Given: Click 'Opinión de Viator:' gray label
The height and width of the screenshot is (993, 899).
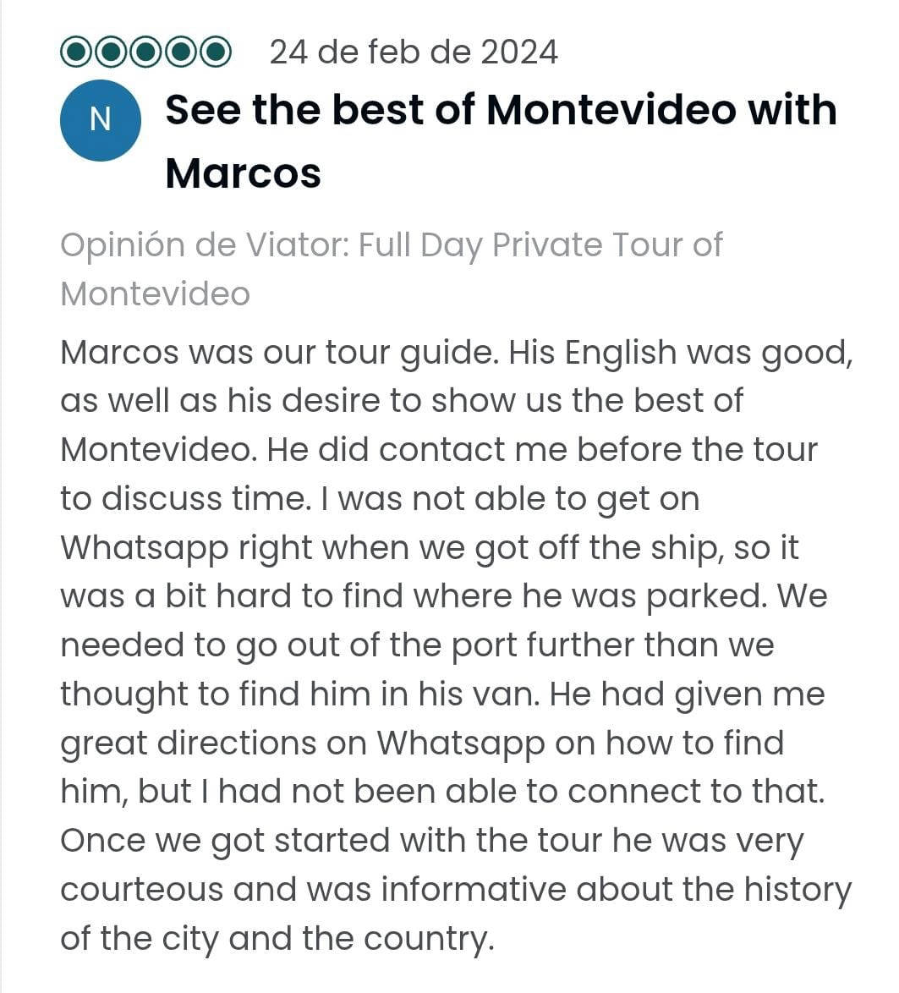Looking at the screenshot, I should pyautogui.click(x=206, y=245).
